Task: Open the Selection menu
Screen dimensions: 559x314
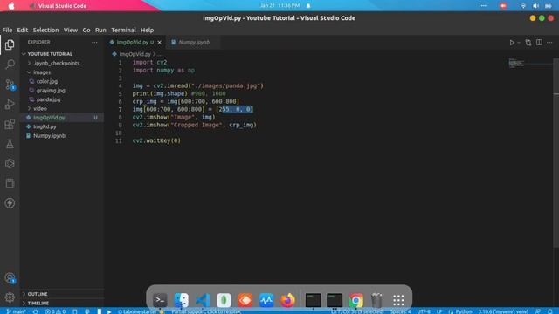Action: (45, 31)
